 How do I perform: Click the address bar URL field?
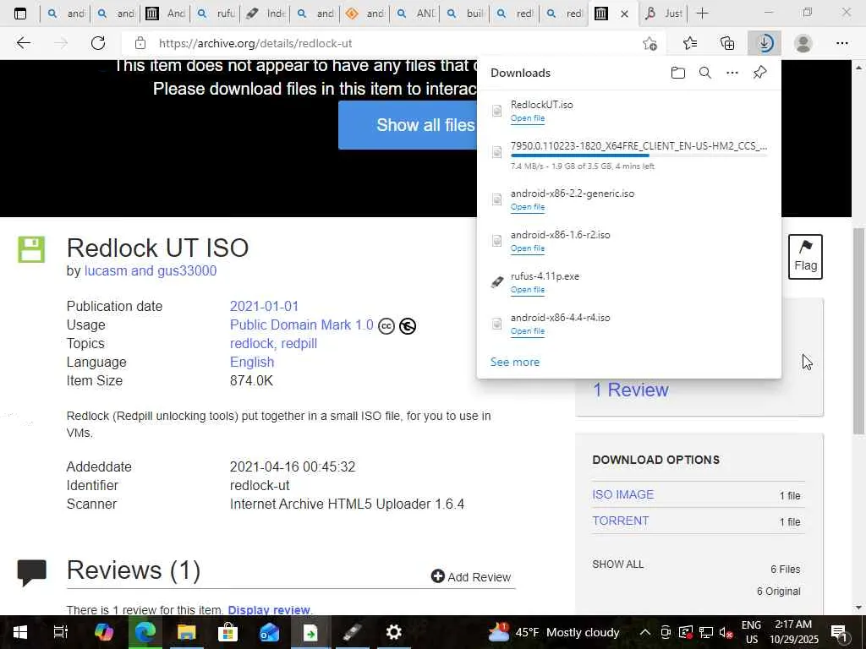pos(381,43)
